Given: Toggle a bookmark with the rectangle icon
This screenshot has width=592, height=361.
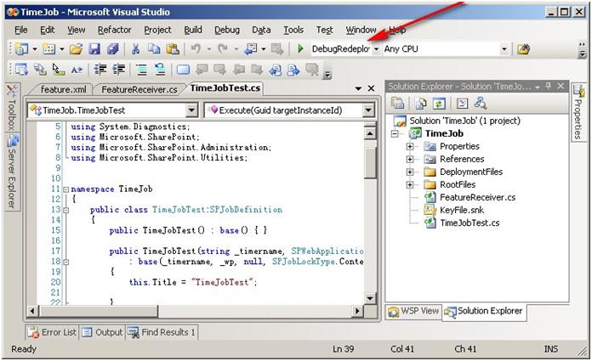Looking at the screenshot, I should pyautogui.click(x=183, y=70).
